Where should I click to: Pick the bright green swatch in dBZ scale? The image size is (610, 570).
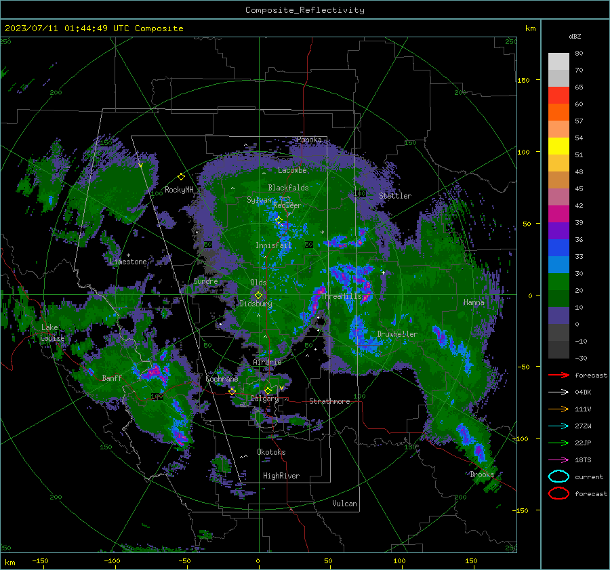(558, 281)
